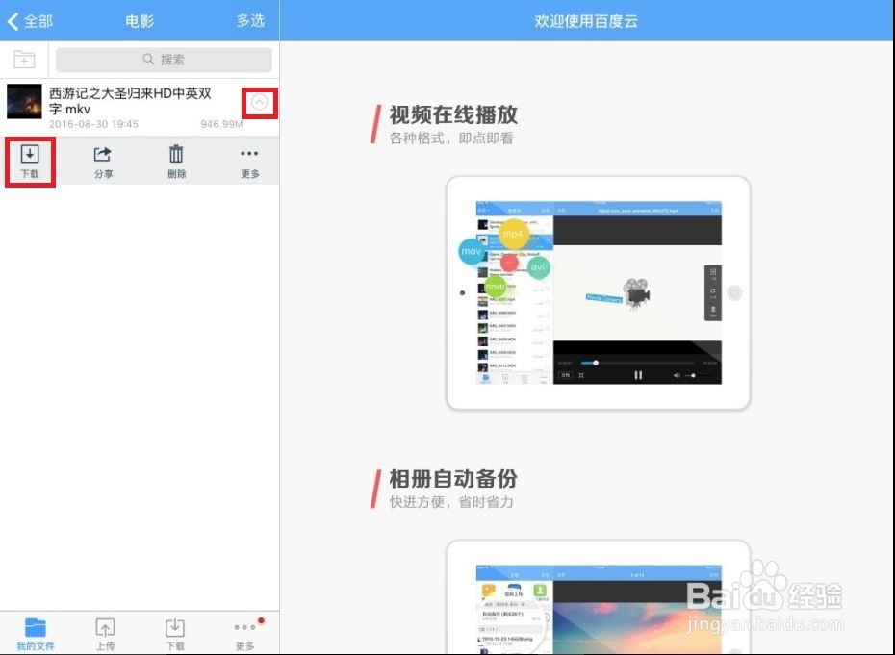Focus the 搜索 search field
Image resolution: width=895 pixels, height=655 pixels.
(164, 60)
